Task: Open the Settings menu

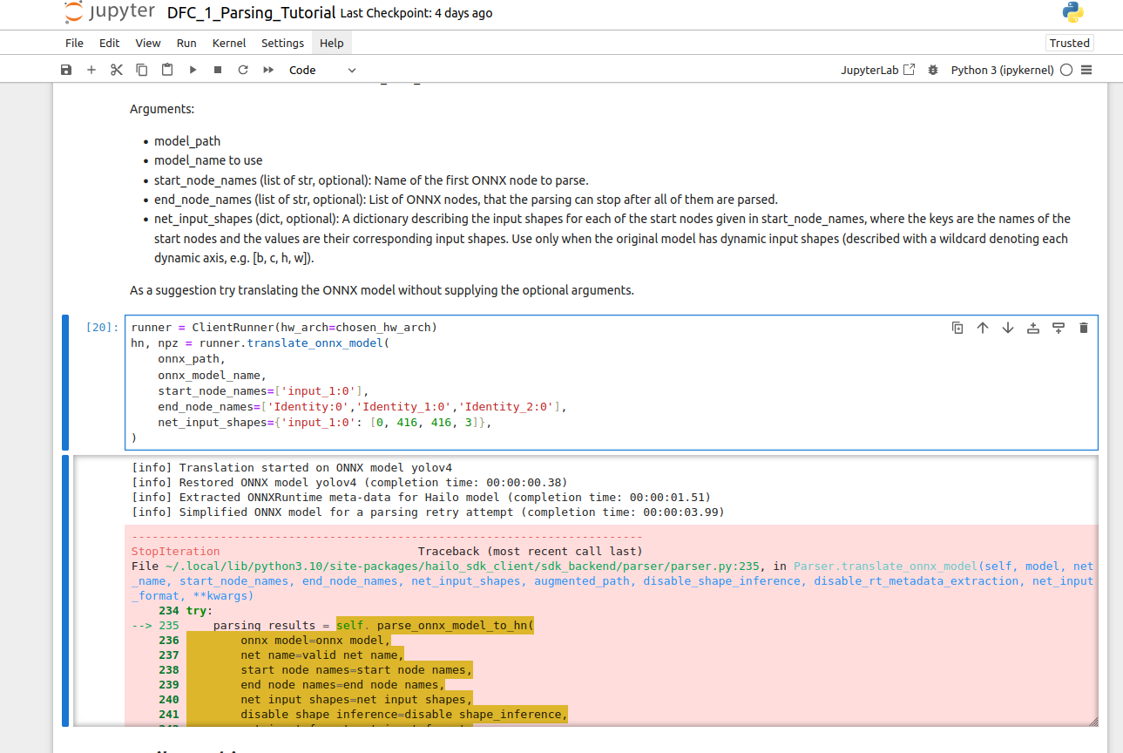Action: [282, 43]
